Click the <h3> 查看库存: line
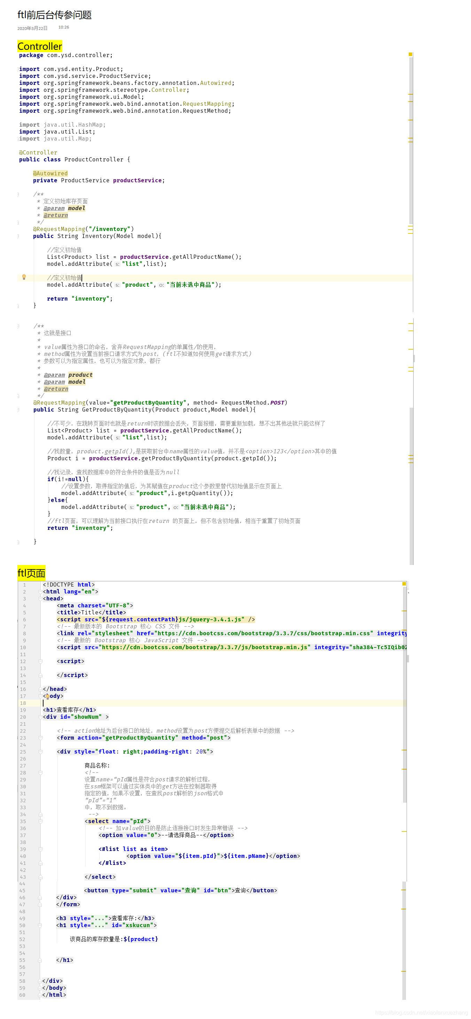This screenshot has width=471, height=1019. point(106,918)
